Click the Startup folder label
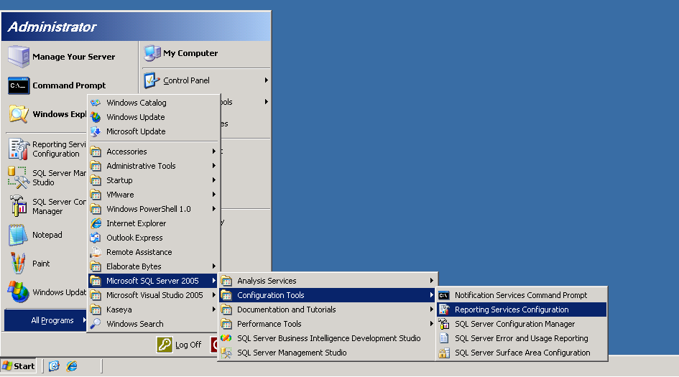 119,180
